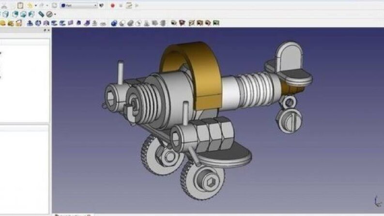Click the crossed-circle icon beside the ruler
Viewport: 384px width, 216px height.
coord(49,14)
